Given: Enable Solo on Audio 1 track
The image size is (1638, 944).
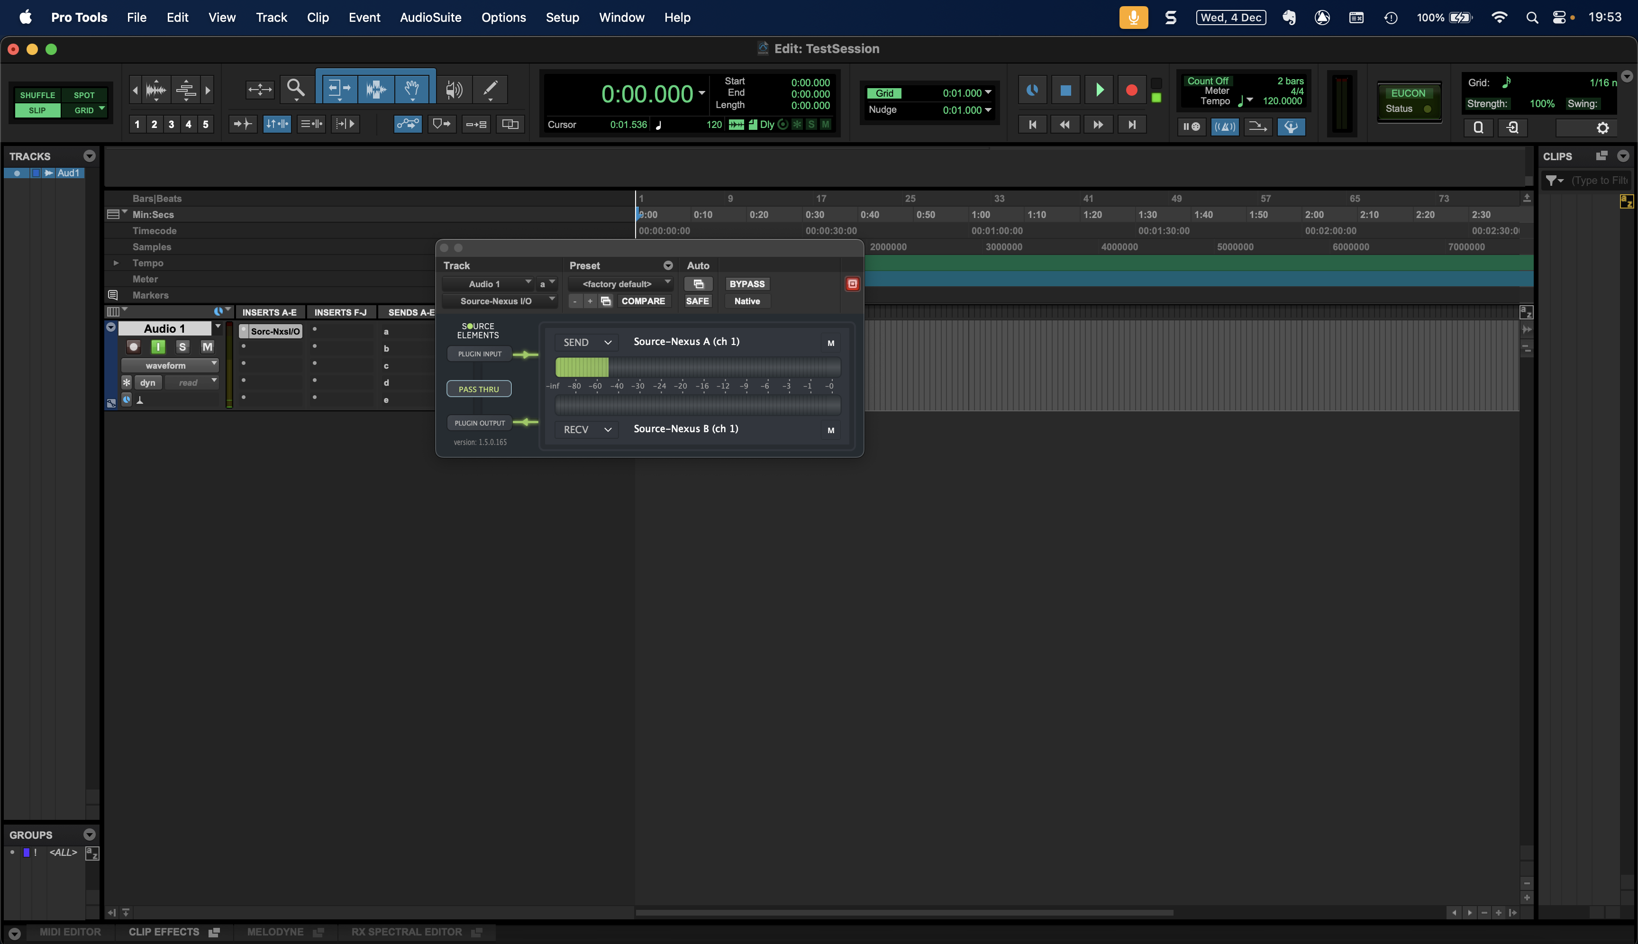Looking at the screenshot, I should 182,347.
